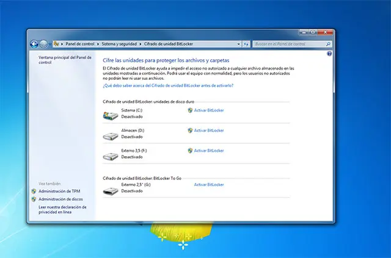Activar BitLocker for Externo 3,5 (F:)
This screenshot has width=391, height=258.
point(208,150)
